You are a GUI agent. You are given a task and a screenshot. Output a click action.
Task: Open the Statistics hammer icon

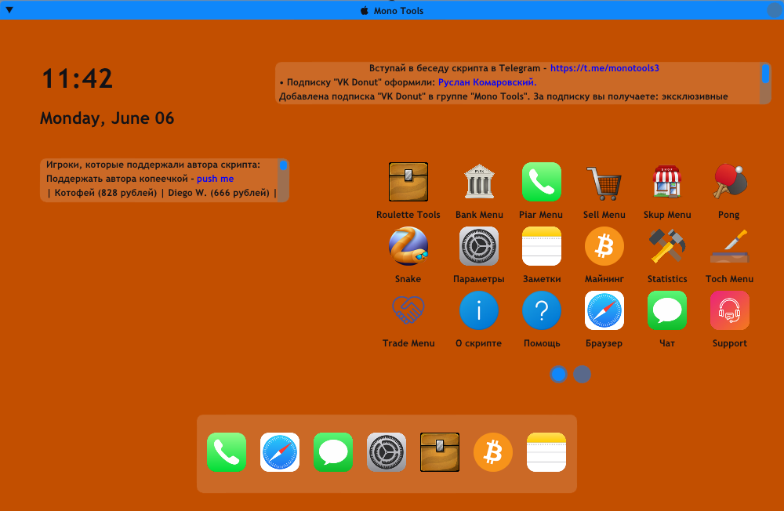(x=667, y=246)
